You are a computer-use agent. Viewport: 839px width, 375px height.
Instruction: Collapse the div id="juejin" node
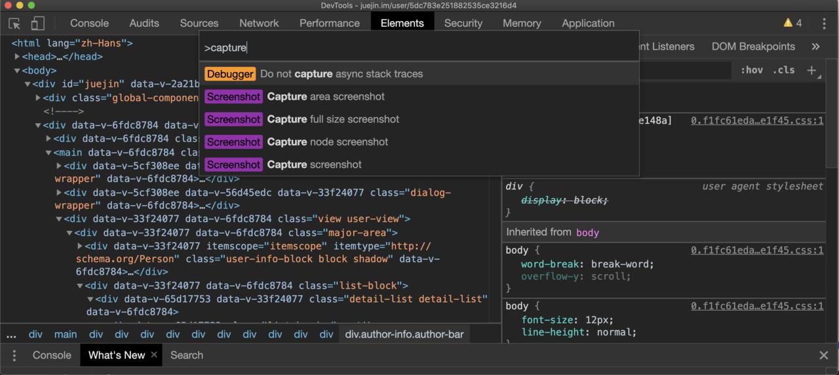tap(28, 84)
